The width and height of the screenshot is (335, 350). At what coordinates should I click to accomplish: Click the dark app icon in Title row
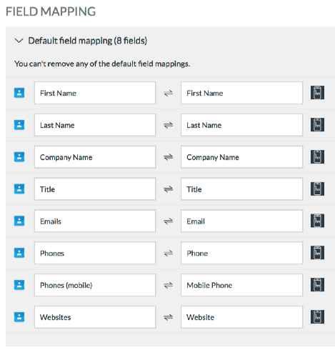tap(317, 189)
